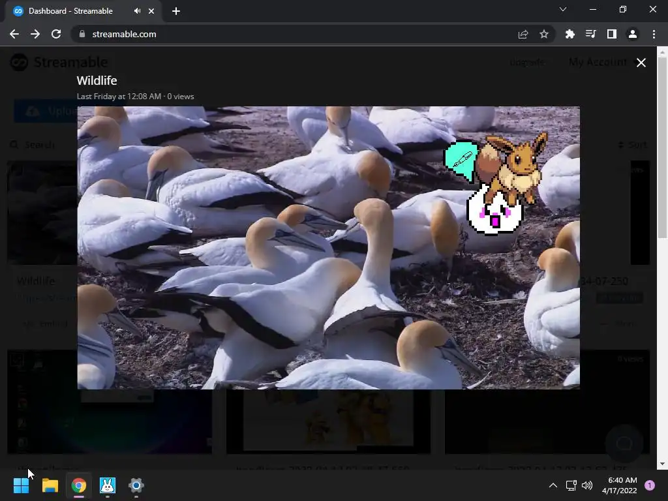The image size is (668, 501).
Task: Click the page scrollbar thumb
Action: pyautogui.click(x=662, y=148)
